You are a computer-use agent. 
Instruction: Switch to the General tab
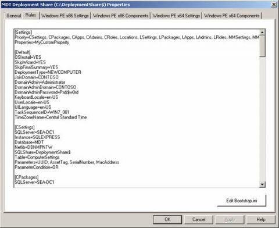(13, 16)
